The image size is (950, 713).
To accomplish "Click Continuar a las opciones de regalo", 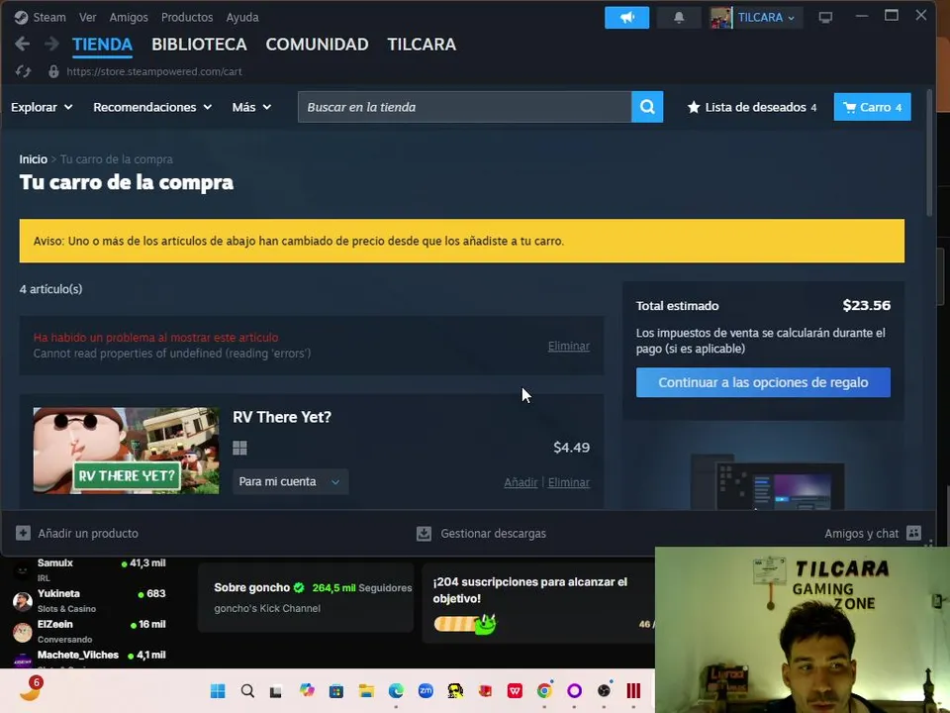I will pyautogui.click(x=763, y=382).
